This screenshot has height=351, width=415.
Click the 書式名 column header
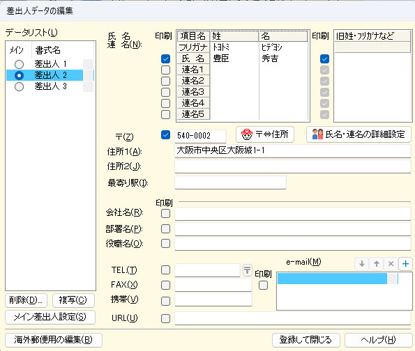[63, 50]
